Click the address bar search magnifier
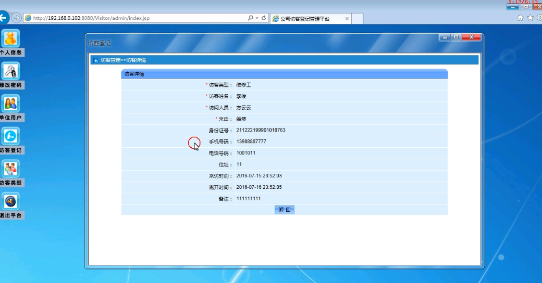 250,18
